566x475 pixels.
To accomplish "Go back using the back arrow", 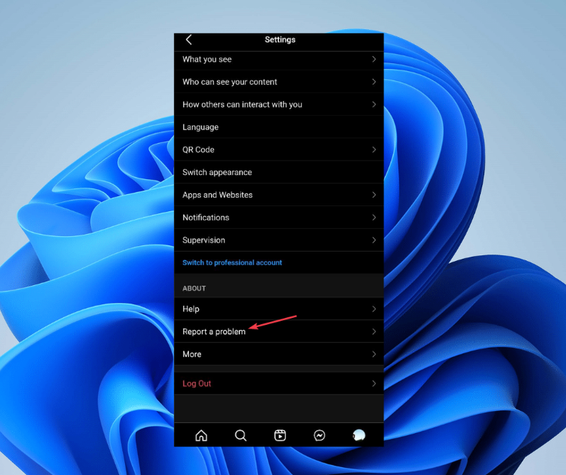I will (x=188, y=40).
